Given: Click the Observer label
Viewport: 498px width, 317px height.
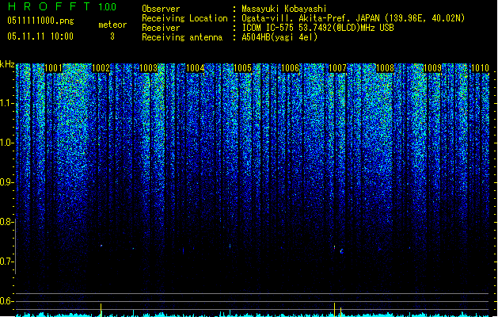Looking at the screenshot, I should pyautogui.click(x=161, y=9).
